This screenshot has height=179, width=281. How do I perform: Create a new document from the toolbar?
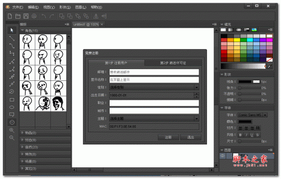10,16
